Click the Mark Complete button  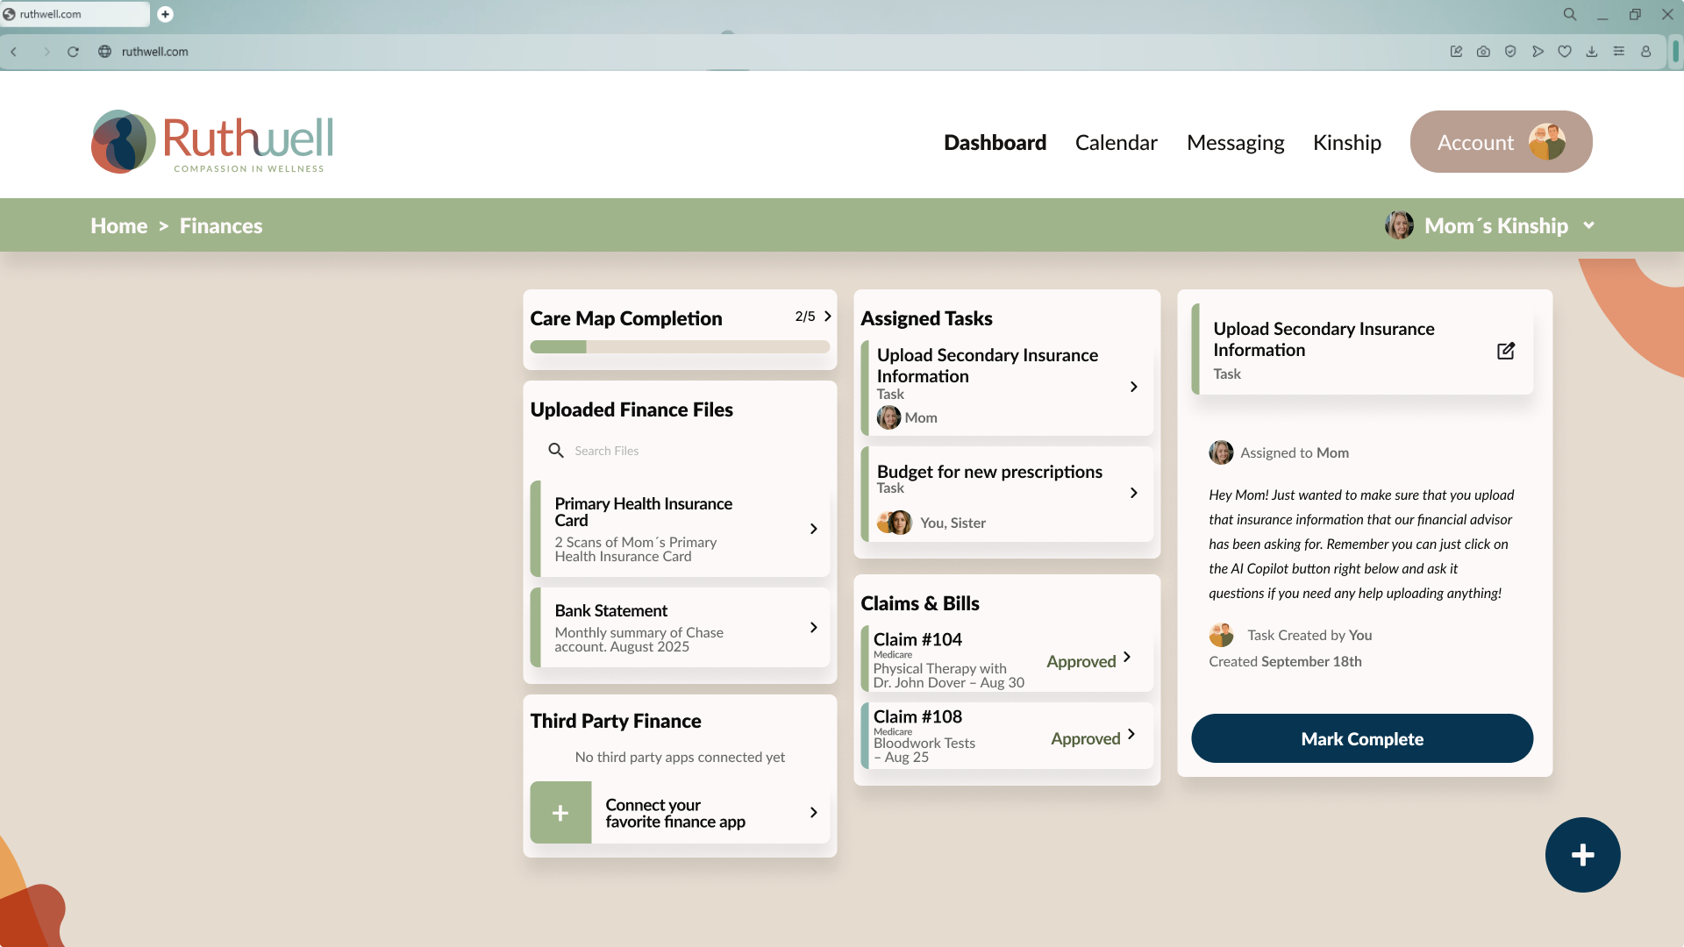[x=1362, y=738]
